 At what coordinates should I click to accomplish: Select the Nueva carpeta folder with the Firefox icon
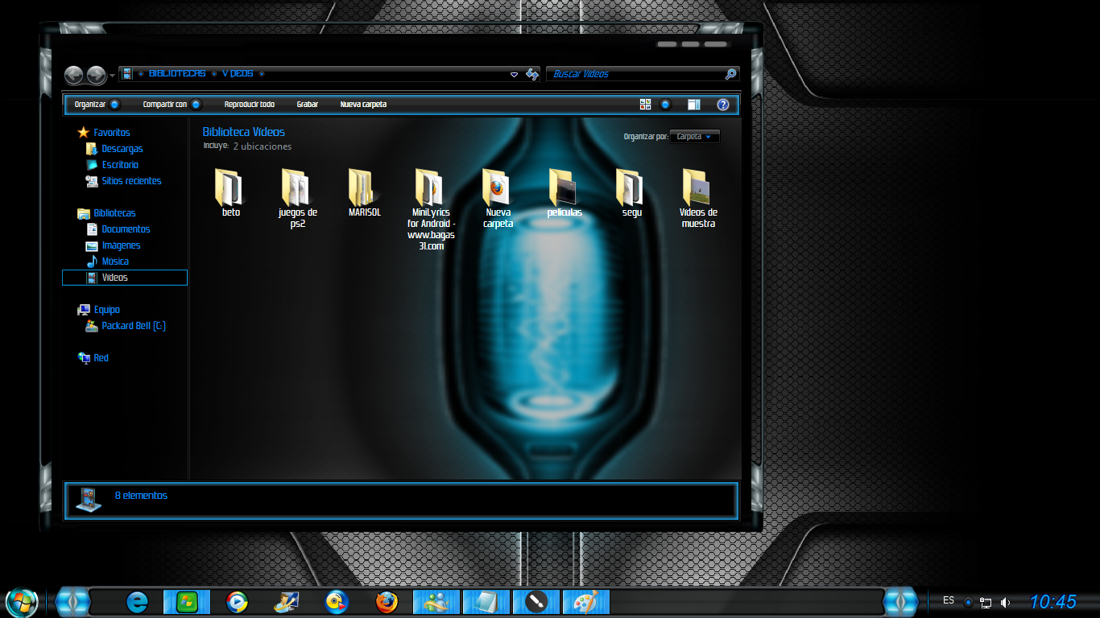point(498,198)
